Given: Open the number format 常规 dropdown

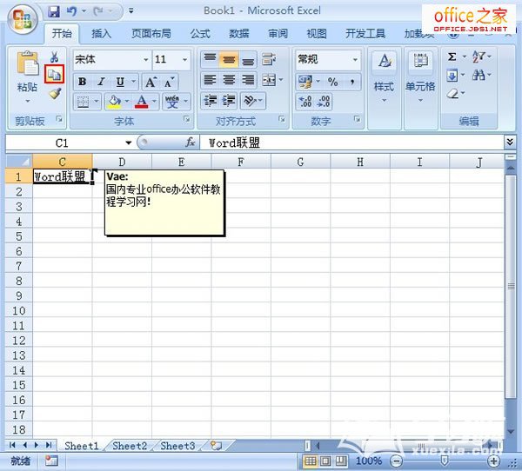Looking at the screenshot, I should click(x=355, y=60).
